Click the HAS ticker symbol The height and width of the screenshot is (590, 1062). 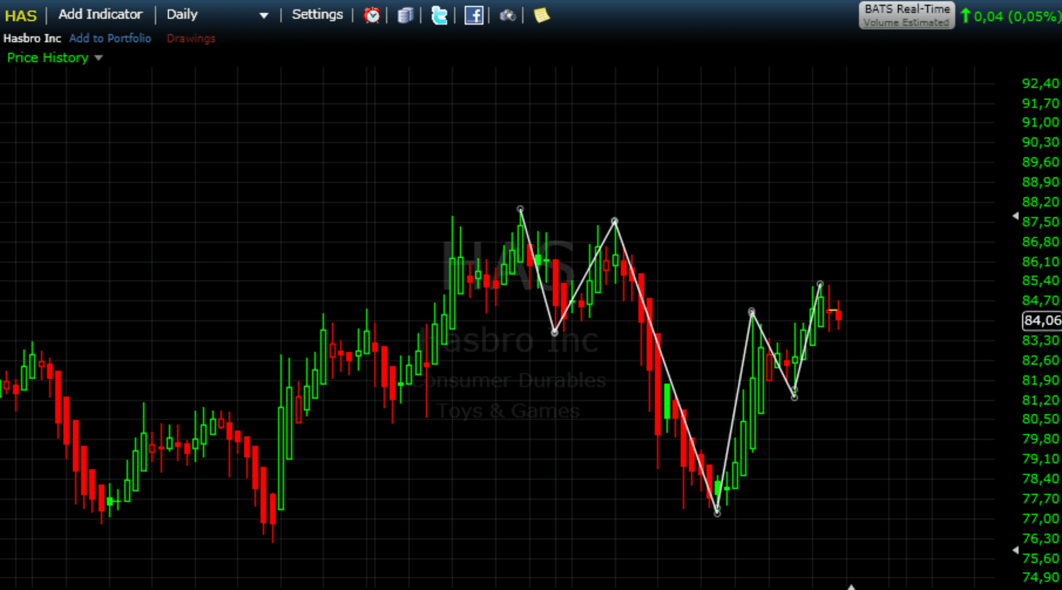point(21,16)
